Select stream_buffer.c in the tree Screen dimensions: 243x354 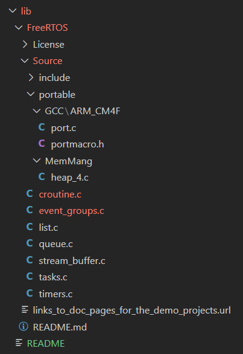pos(72,261)
